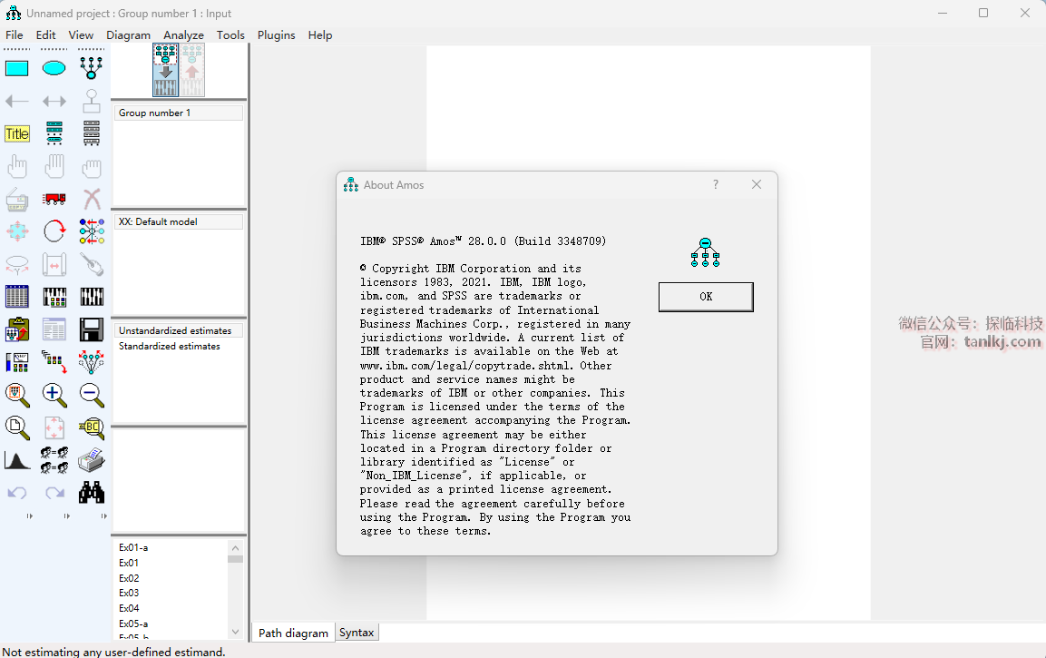Open the object properties icon
1046x658 pixels.
pos(16,362)
